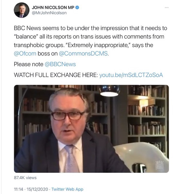The image size is (173, 194).
Task: Open the @MrJohnNicolson handle
Action: point(49,13)
